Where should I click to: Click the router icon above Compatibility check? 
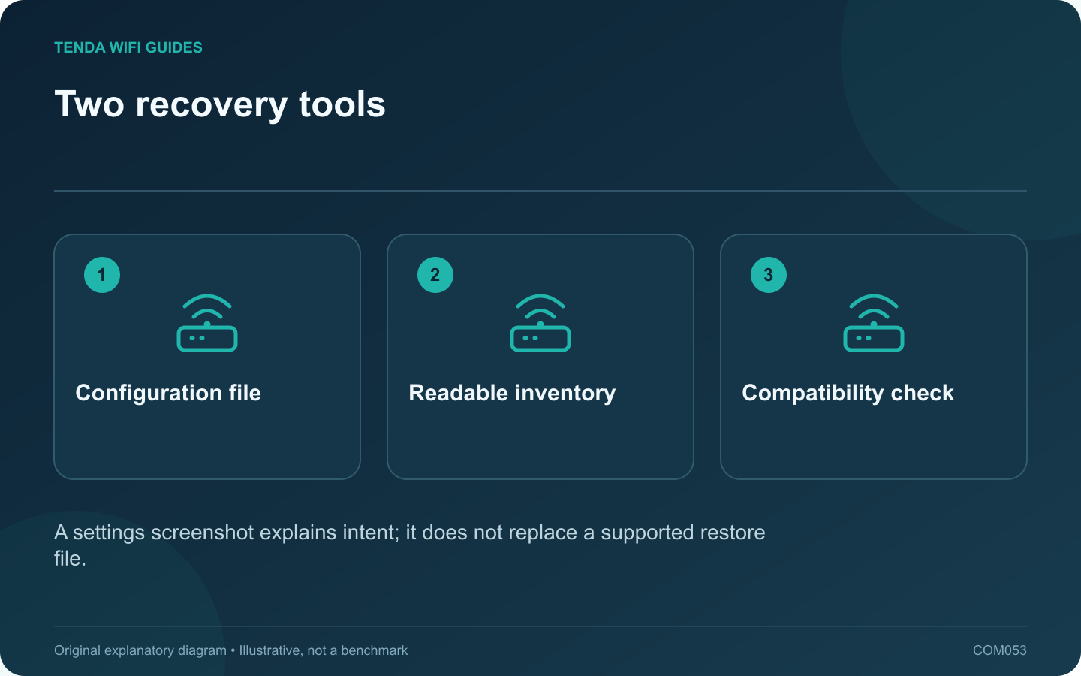[x=874, y=323]
